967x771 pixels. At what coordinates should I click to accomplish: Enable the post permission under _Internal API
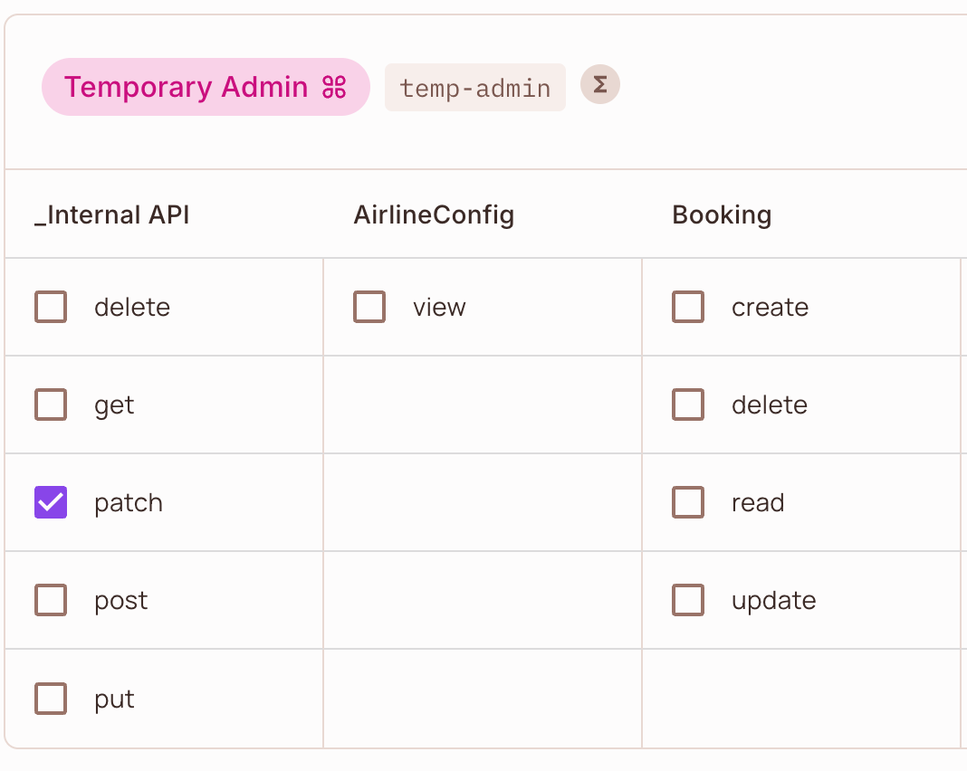(51, 600)
